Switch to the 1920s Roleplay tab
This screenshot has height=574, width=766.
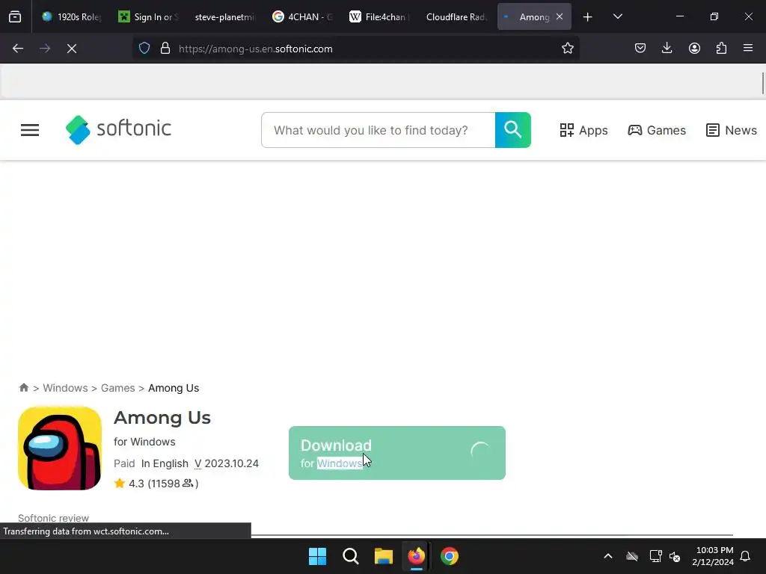(72, 17)
